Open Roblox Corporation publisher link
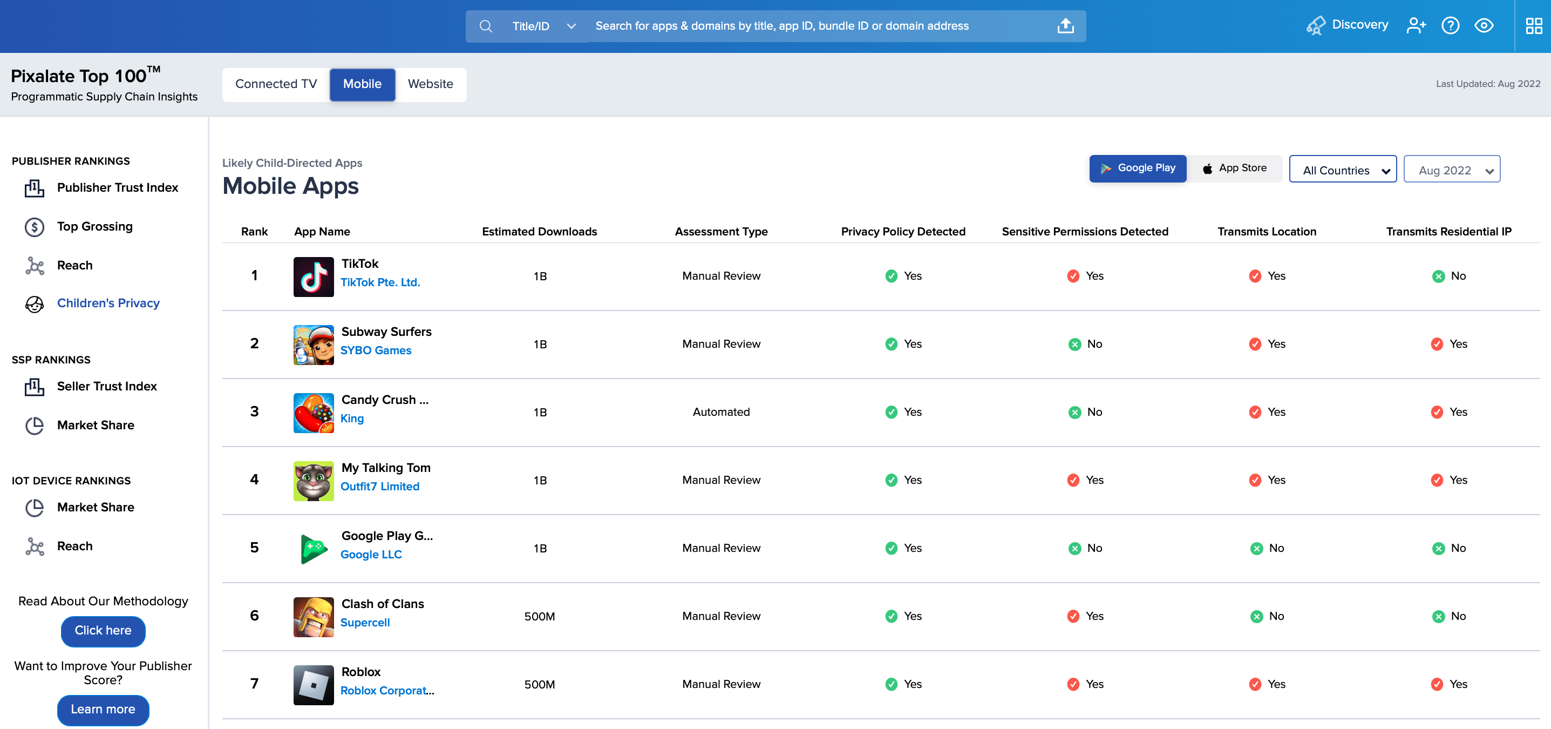1551x729 pixels. click(387, 691)
